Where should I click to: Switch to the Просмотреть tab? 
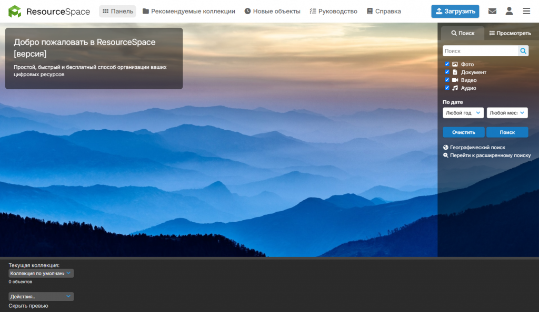510,33
